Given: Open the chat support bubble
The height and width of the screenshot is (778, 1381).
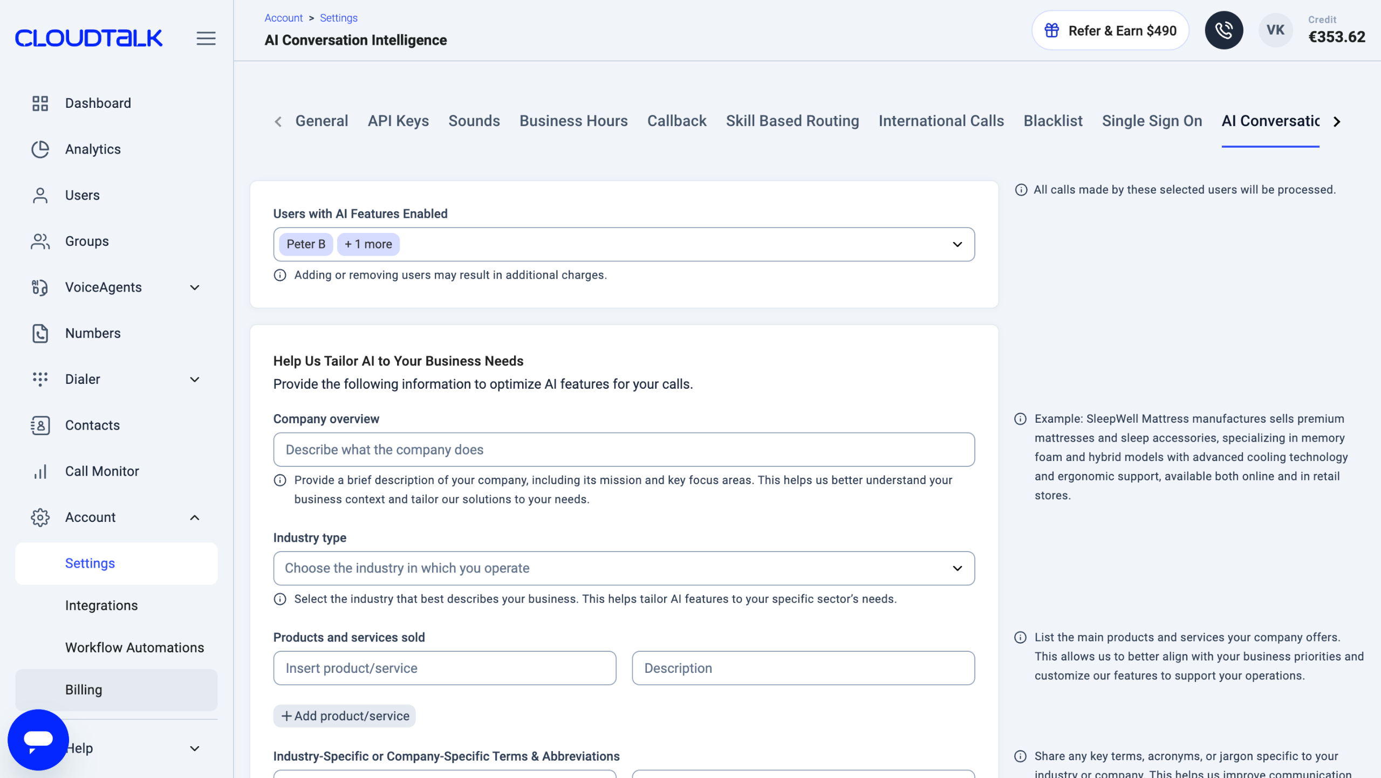Looking at the screenshot, I should tap(38, 739).
